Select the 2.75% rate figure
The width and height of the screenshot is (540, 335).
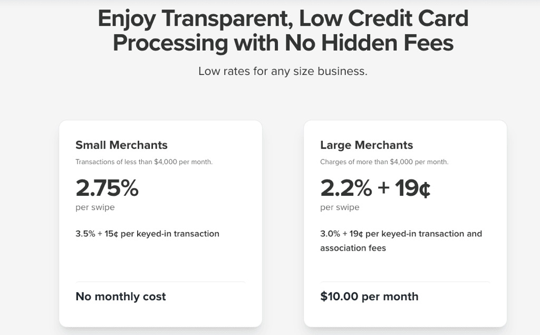pyautogui.click(x=107, y=188)
